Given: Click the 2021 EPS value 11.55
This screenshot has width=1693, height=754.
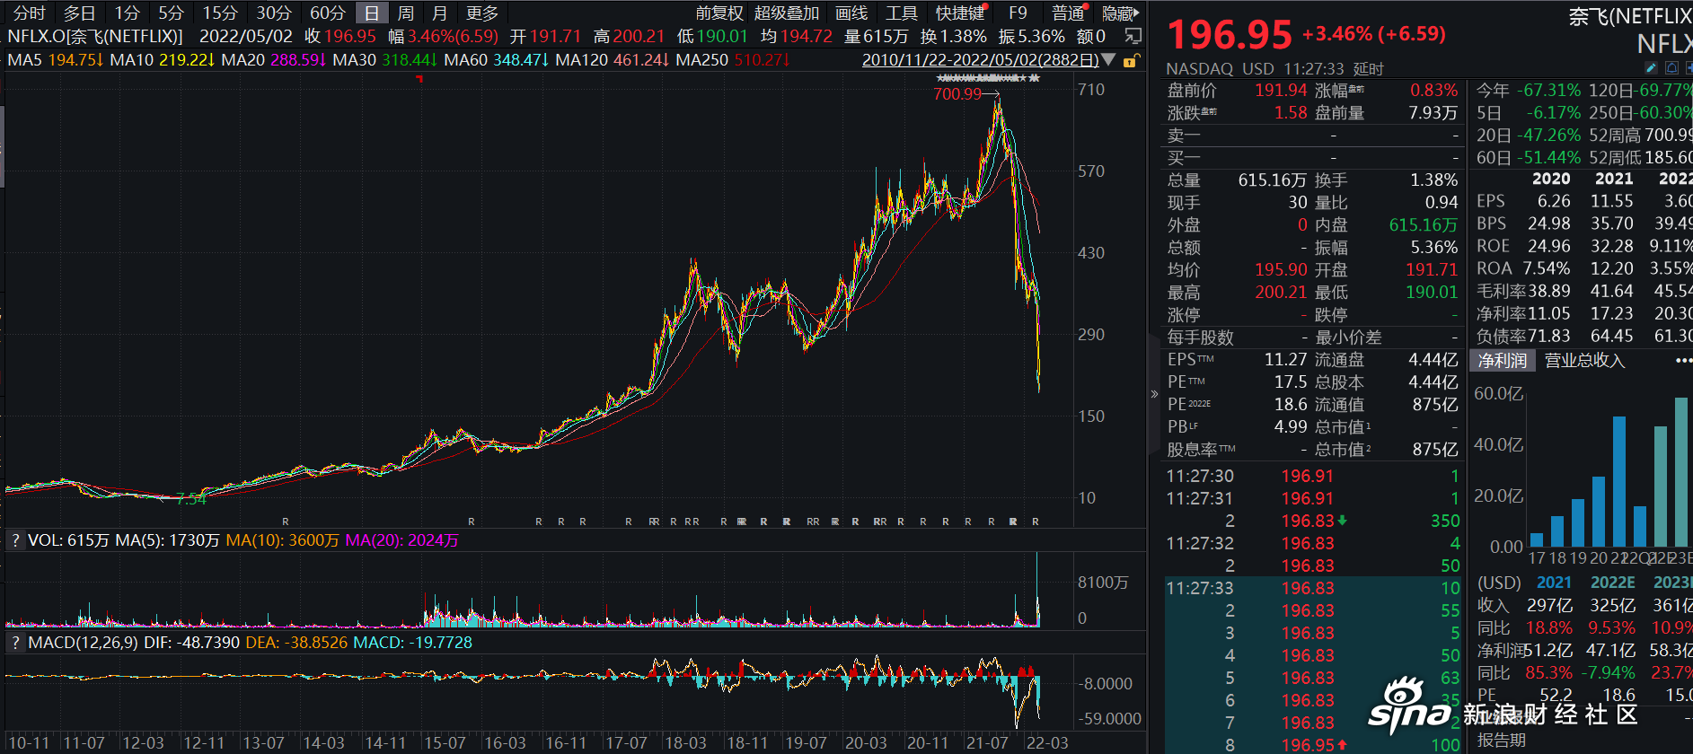Looking at the screenshot, I should pos(1612,201).
